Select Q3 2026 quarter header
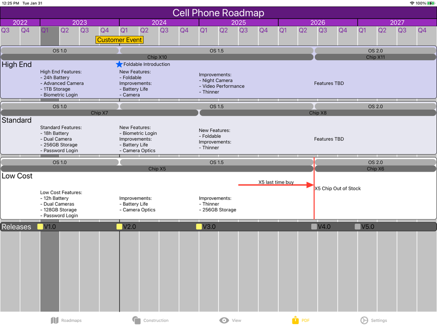 (323, 31)
